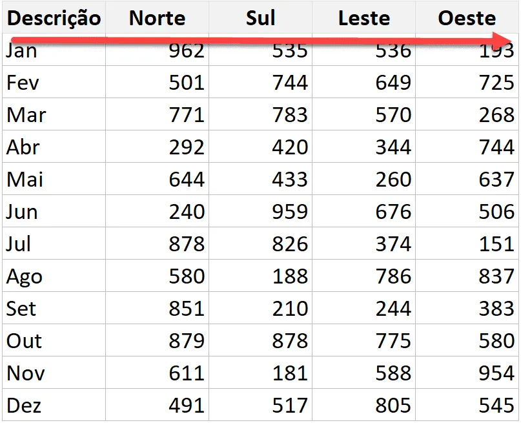
Task: Click the Mai Oeste value 637
Action: click(x=467, y=179)
